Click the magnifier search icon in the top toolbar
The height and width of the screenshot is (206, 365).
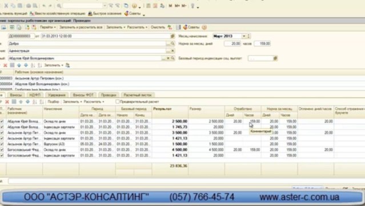[59, 6]
